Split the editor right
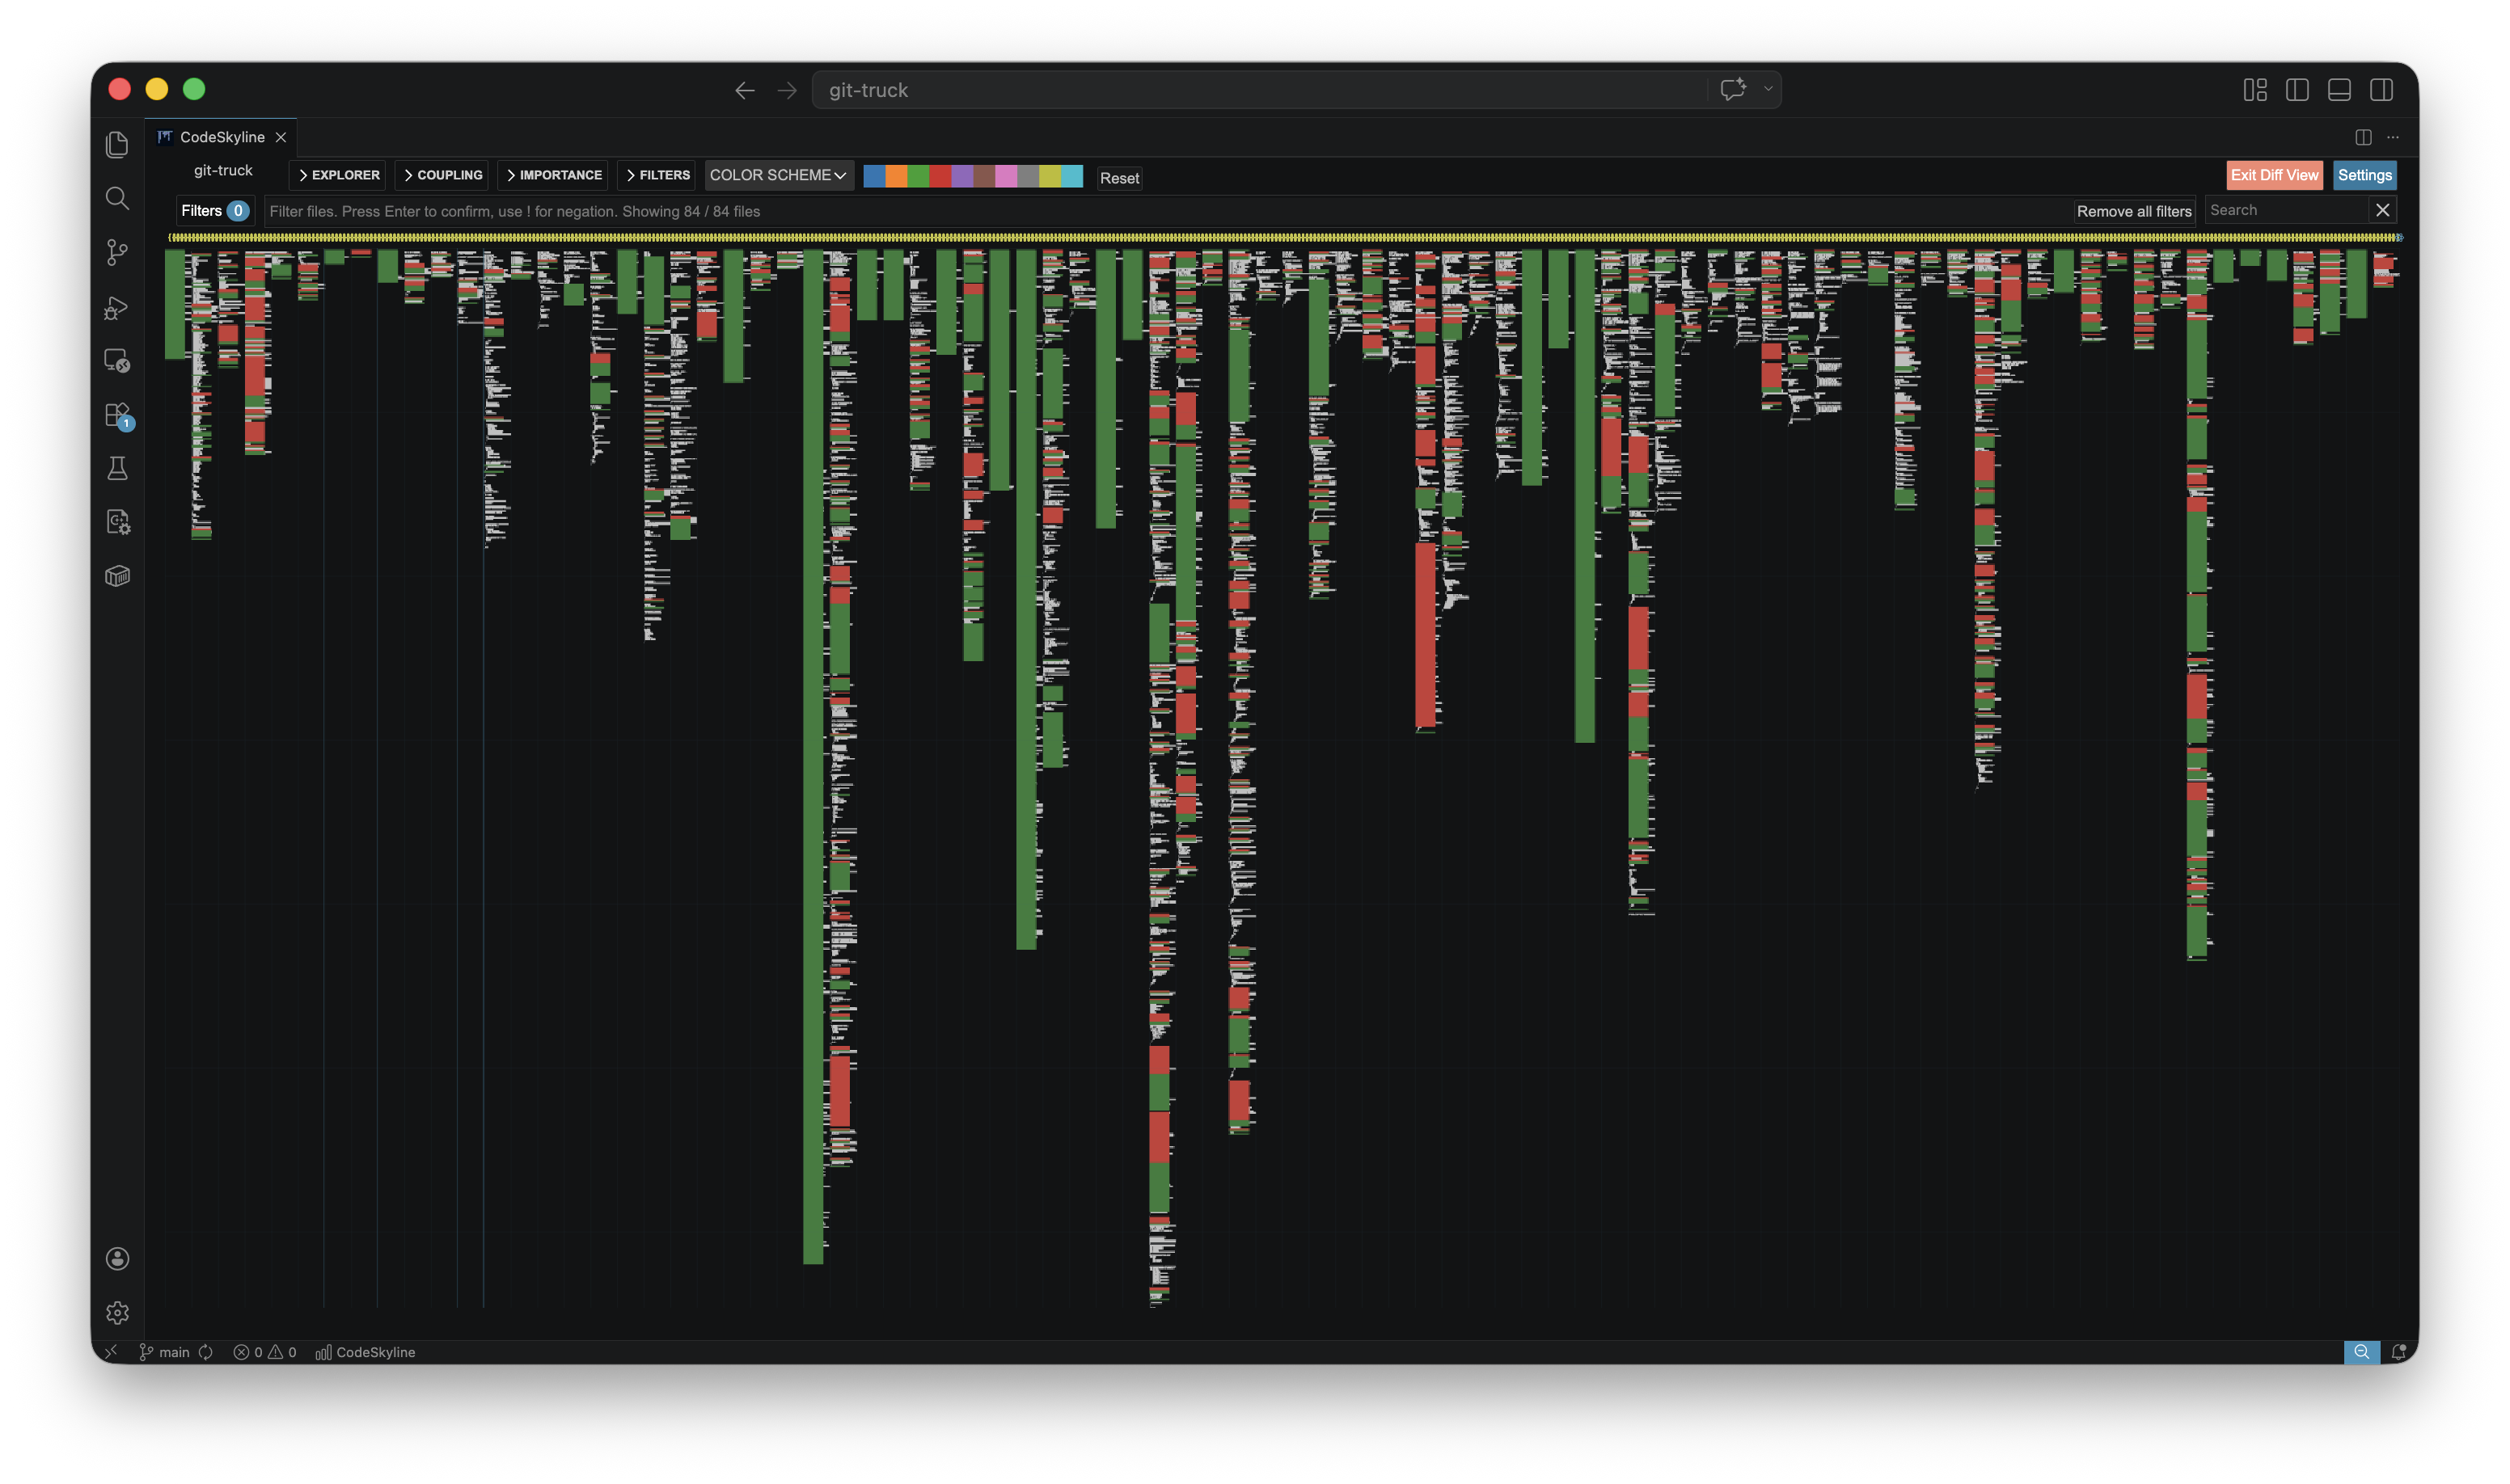 pos(2363,137)
